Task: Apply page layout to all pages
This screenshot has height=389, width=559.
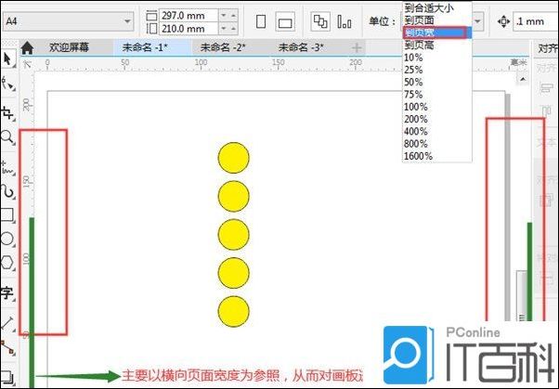Action: point(320,21)
